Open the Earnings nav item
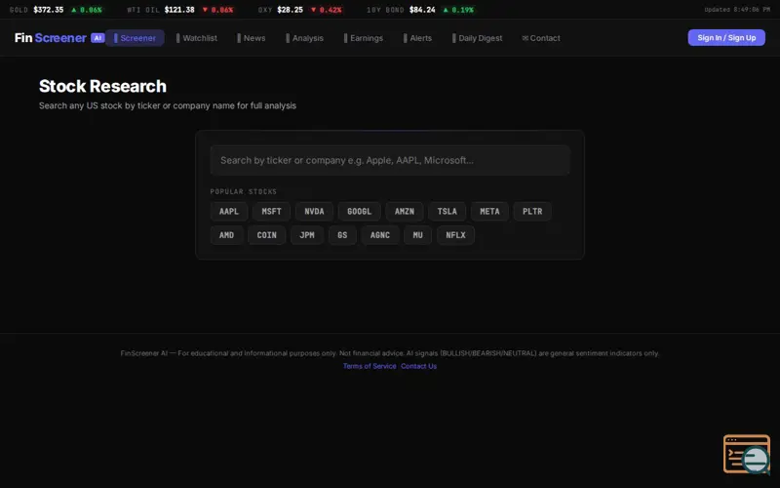780x488 pixels. pos(364,38)
